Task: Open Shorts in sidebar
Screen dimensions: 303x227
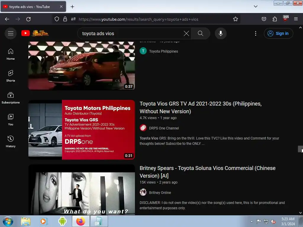Action: (x=11, y=76)
